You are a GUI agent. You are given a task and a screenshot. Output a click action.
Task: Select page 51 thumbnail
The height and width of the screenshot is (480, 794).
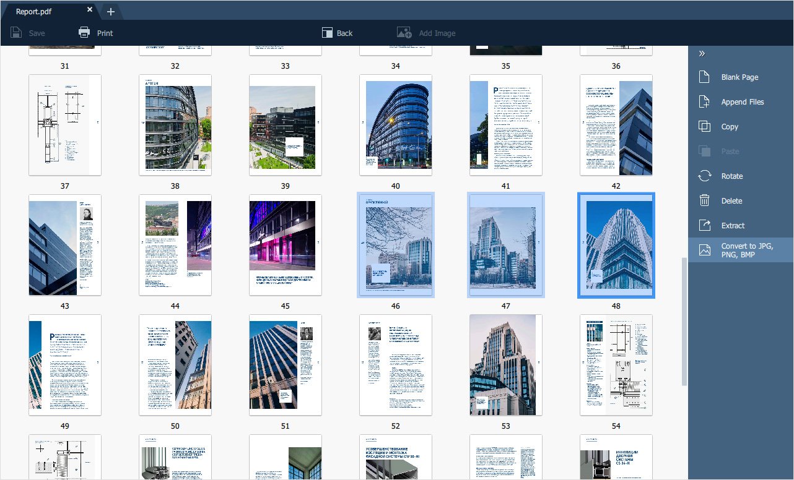pyautogui.click(x=286, y=365)
